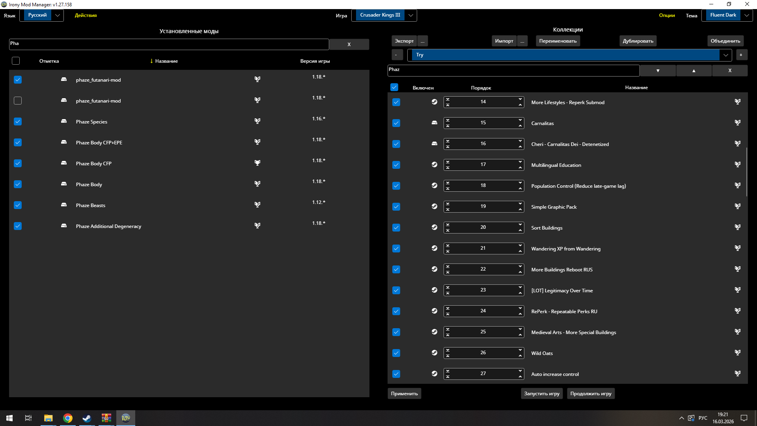
Task: Open Task View from the taskbar
Action: point(28,418)
